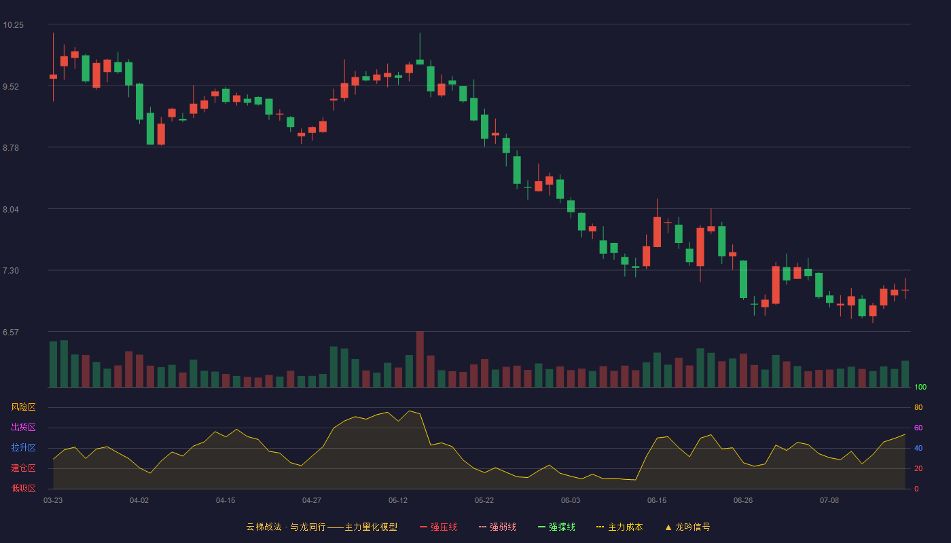Click the green dash icon beside 强撑线
Screen dimensions: 951x543
pos(542,527)
